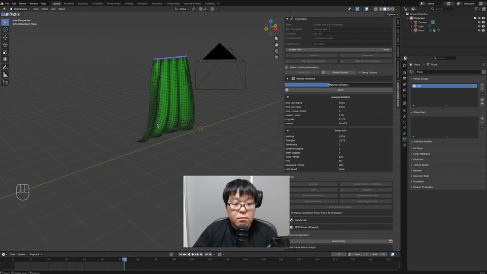Select solid viewport shading icon
487x274 pixels.
(385, 9)
